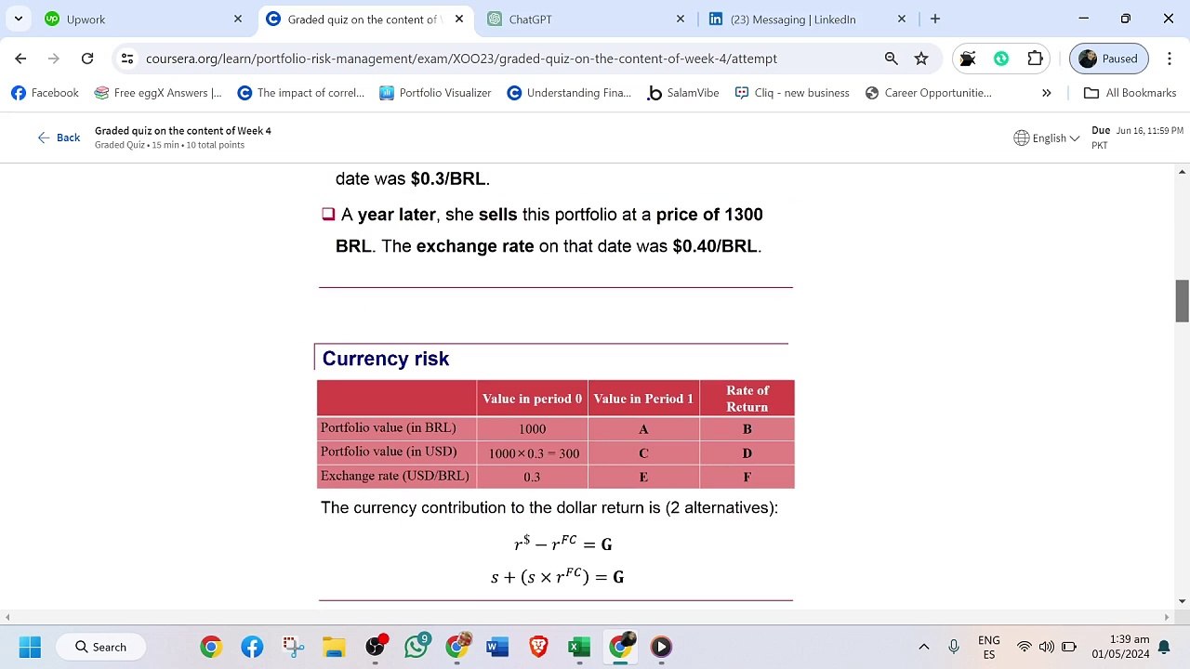Viewport: 1190px width, 669px height.
Task: Open Facebook app in the taskbar
Action: [x=252, y=647]
